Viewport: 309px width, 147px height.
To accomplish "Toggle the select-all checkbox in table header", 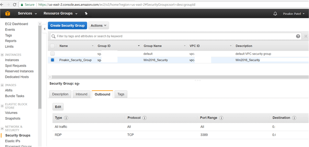I will pos(52,46).
